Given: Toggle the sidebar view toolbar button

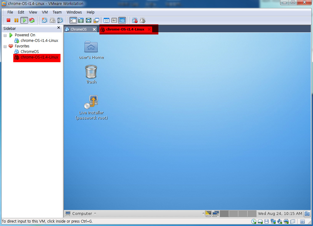Looking at the screenshot, I should (73, 20).
